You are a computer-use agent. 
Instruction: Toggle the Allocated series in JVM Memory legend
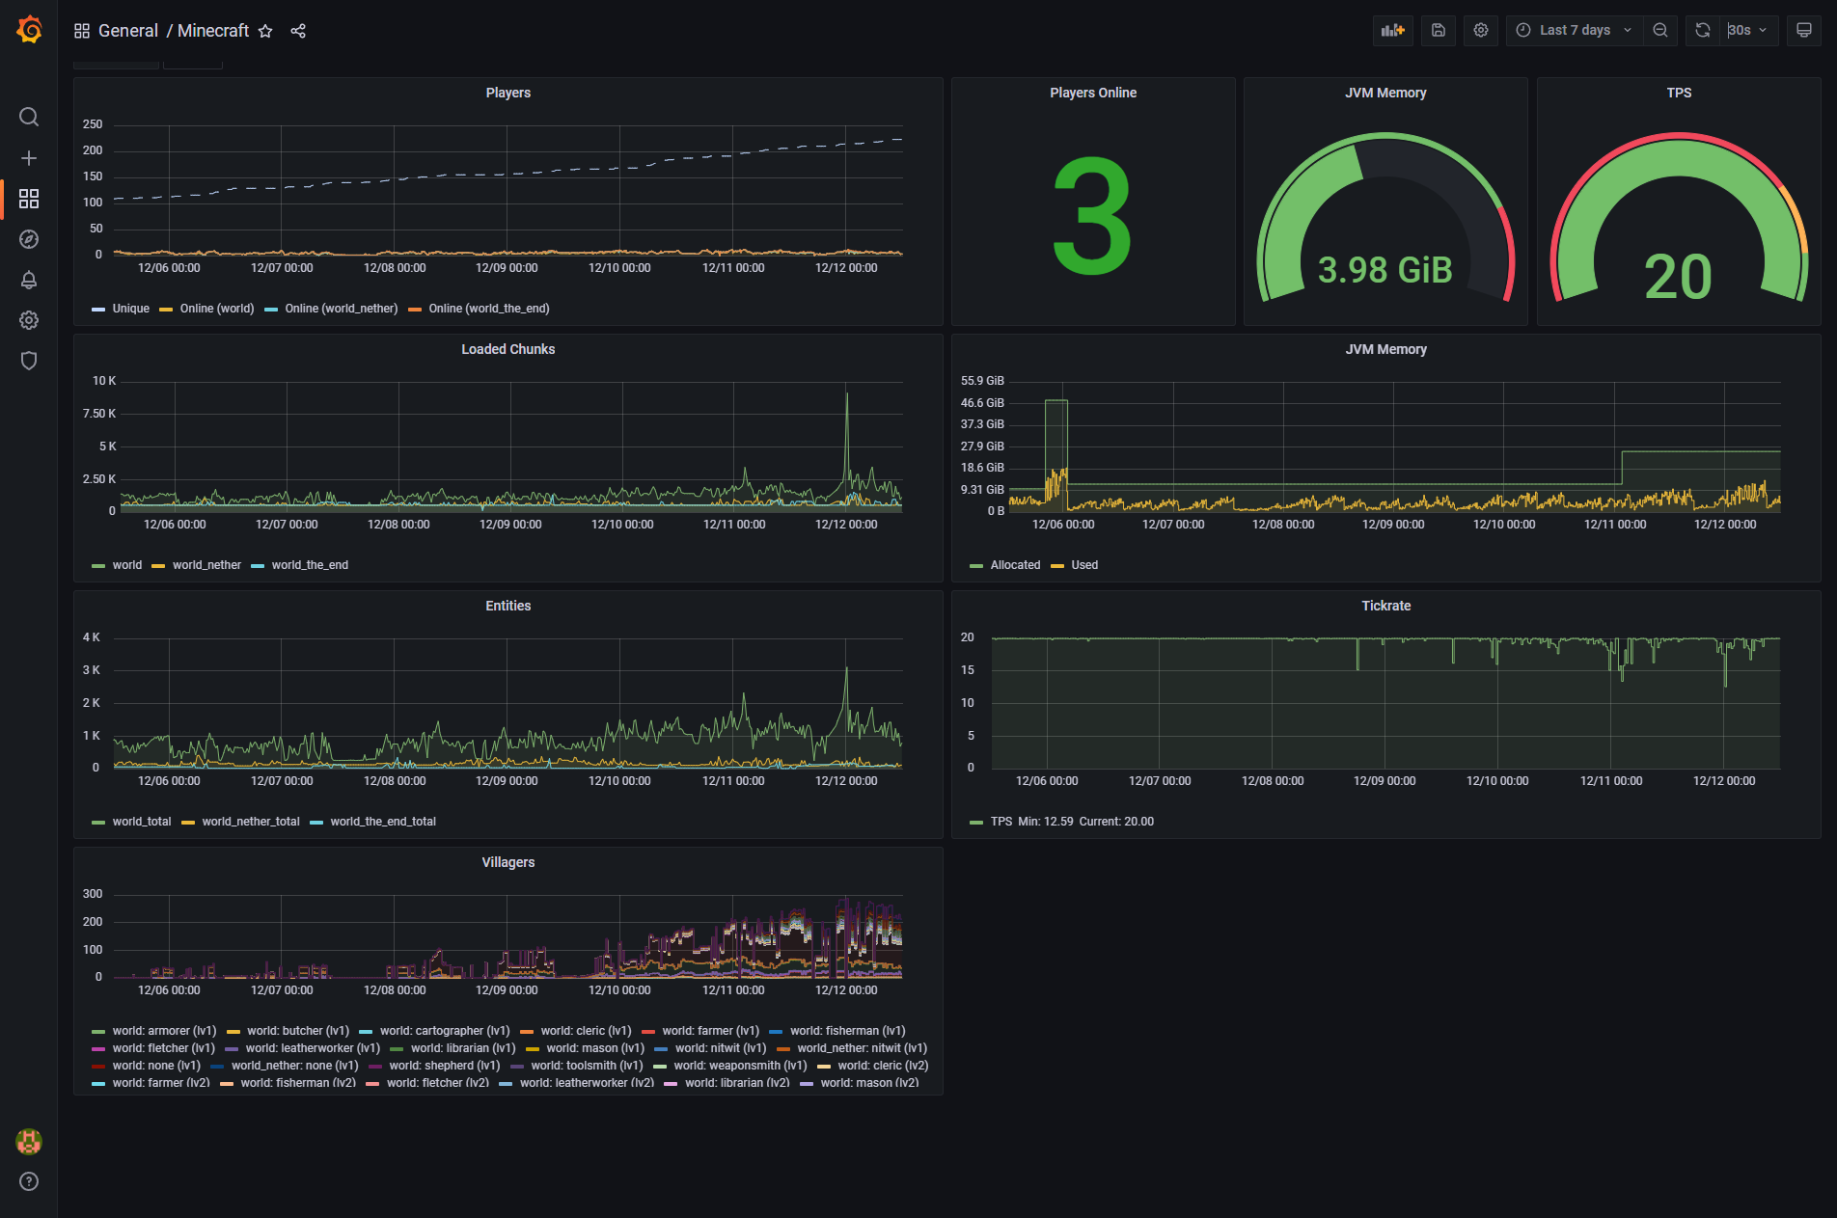point(1015,565)
